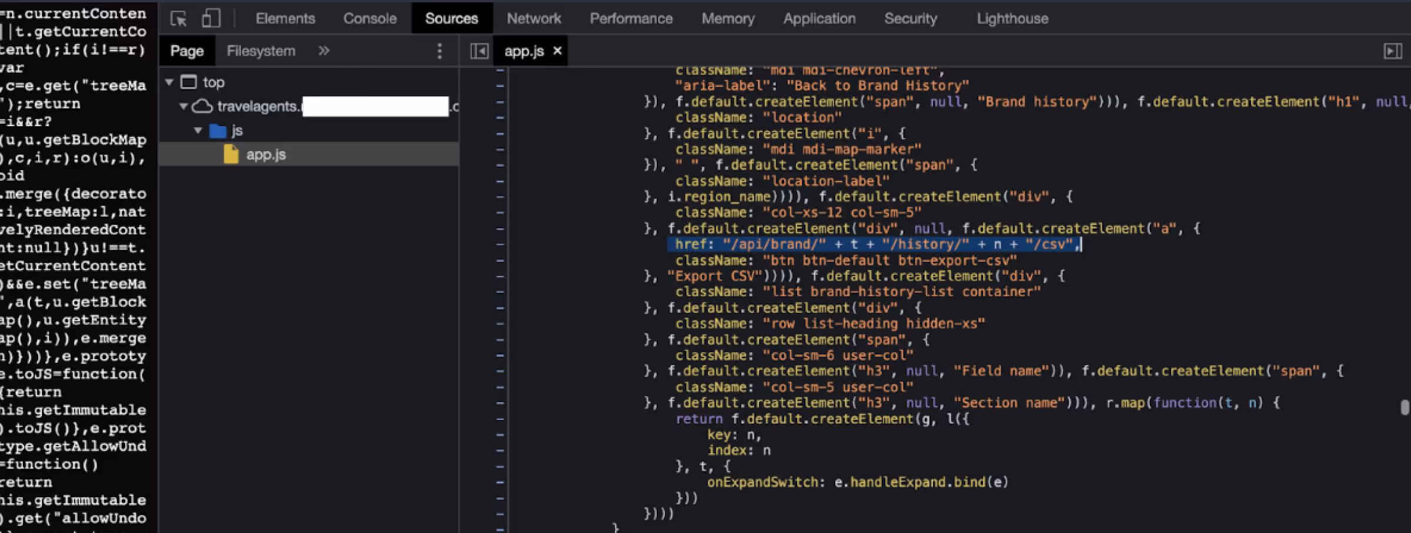Show more navigator tabs via double chevron

click(x=324, y=51)
